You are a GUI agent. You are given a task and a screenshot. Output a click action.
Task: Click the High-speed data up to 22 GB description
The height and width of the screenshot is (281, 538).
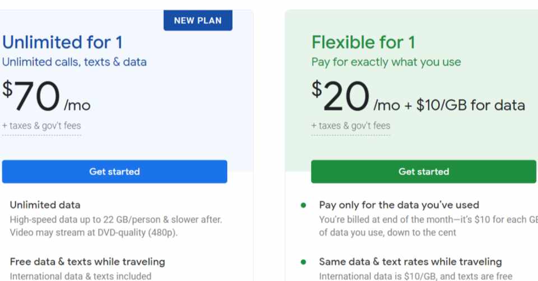point(116,220)
